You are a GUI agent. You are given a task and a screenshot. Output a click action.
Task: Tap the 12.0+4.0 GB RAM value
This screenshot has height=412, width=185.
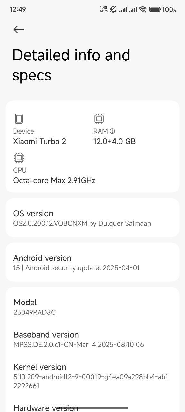pos(114,141)
